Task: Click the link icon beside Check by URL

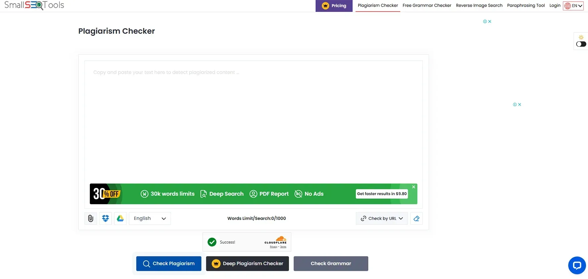Action: tap(363, 218)
